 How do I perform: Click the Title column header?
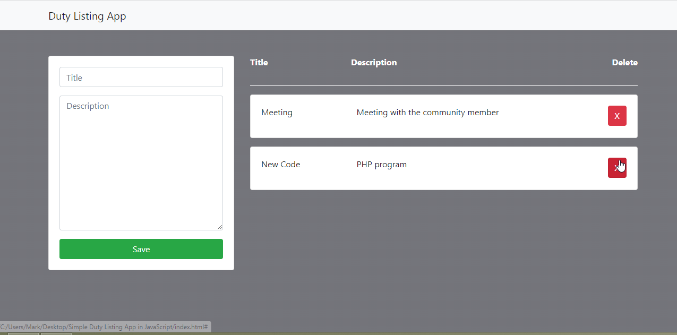coord(259,63)
